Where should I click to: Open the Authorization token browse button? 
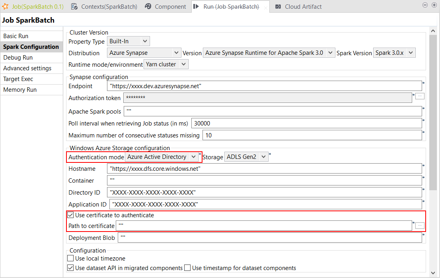point(420,96)
